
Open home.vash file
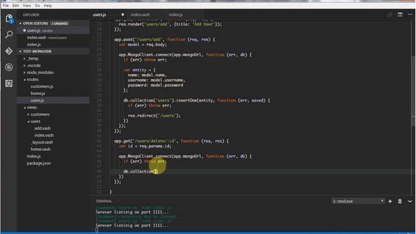coord(40,149)
